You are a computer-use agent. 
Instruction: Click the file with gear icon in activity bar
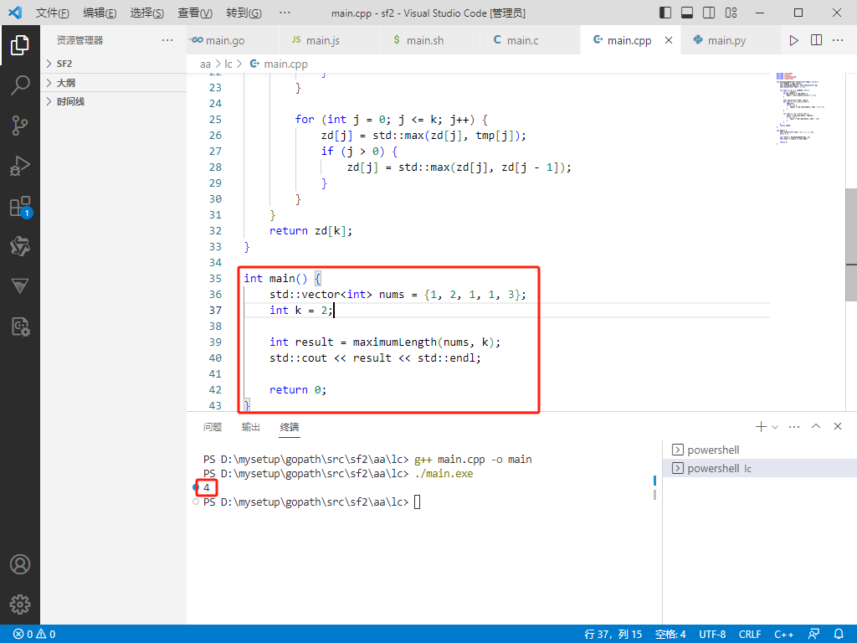click(20, 327)
